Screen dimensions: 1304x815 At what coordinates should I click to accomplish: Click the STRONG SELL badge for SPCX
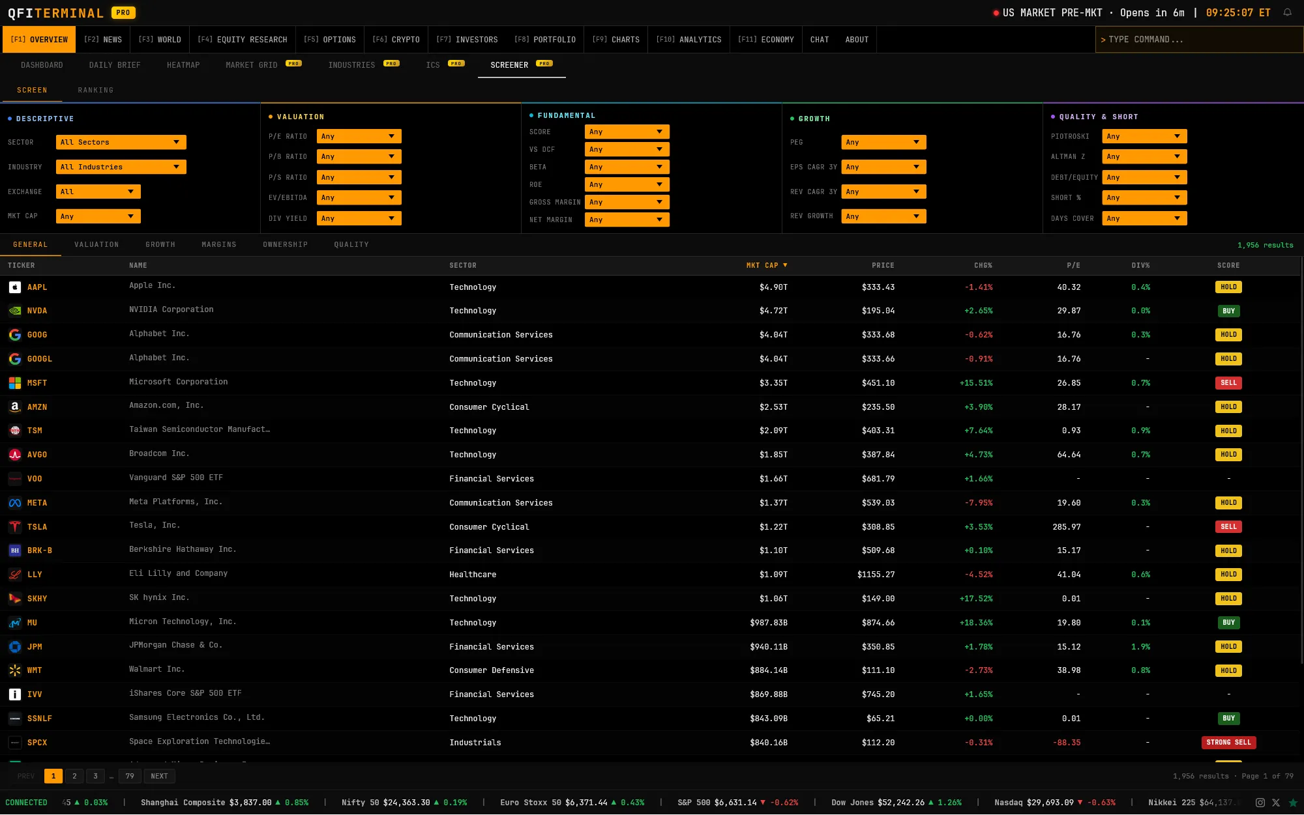pos(1228,743)
